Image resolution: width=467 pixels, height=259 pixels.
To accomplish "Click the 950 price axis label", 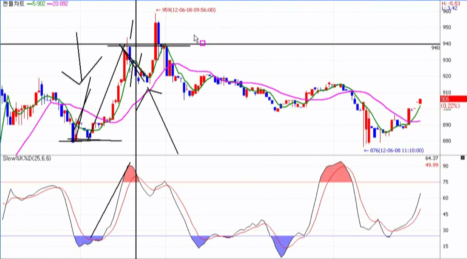I will coord(446,27).
